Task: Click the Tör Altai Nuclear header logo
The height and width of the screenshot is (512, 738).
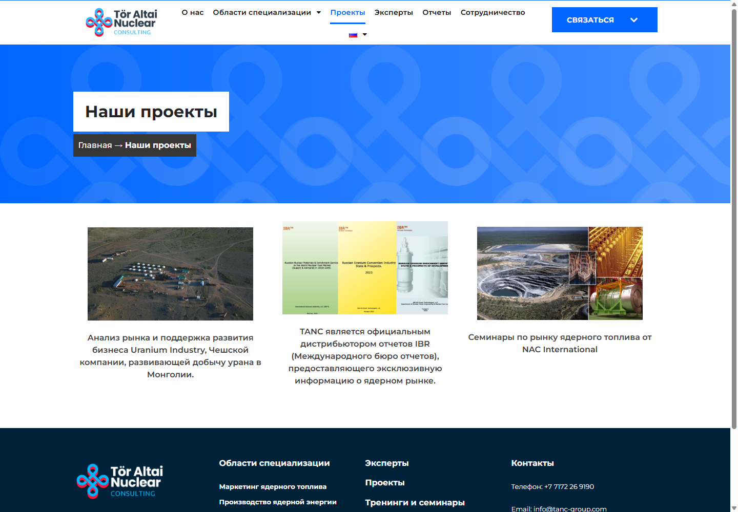Action: (x=121, y=22)
